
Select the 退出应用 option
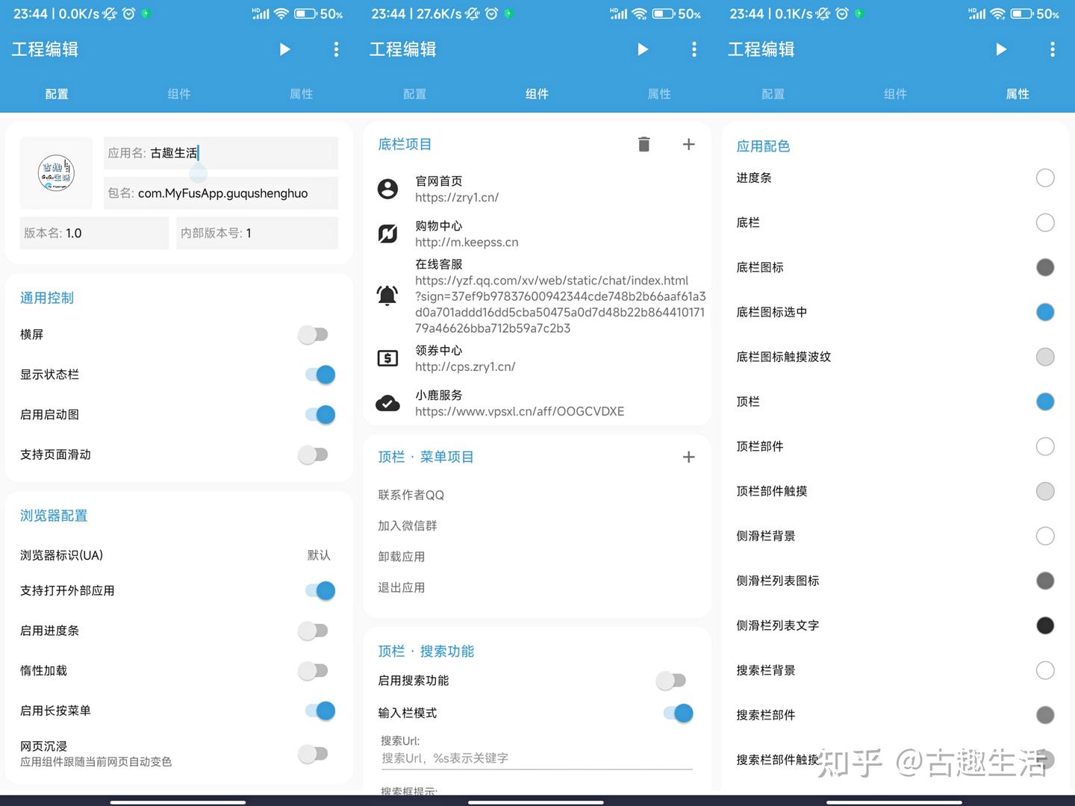(x=401, y=587)
